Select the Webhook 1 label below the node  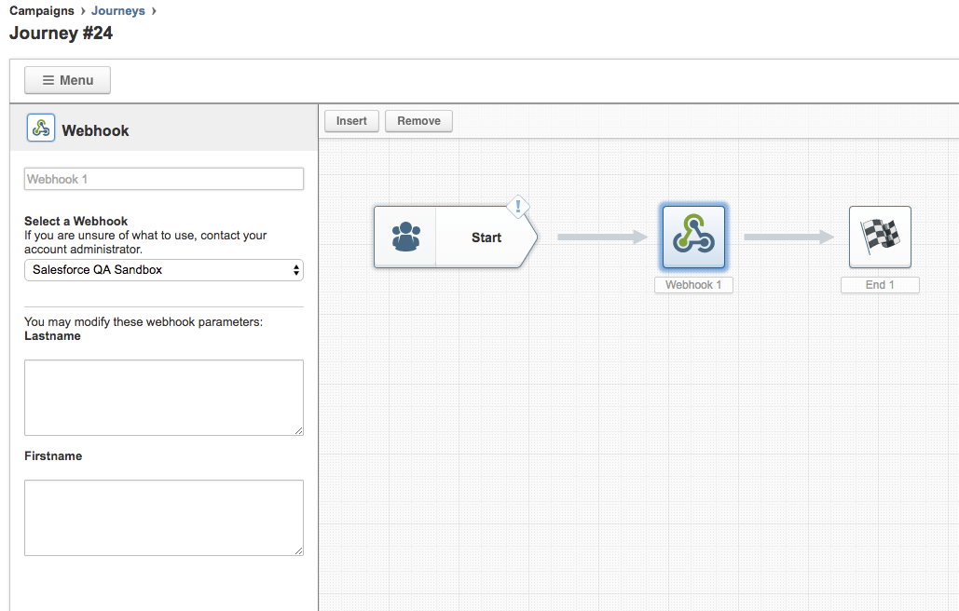click(x=693, y=284)
